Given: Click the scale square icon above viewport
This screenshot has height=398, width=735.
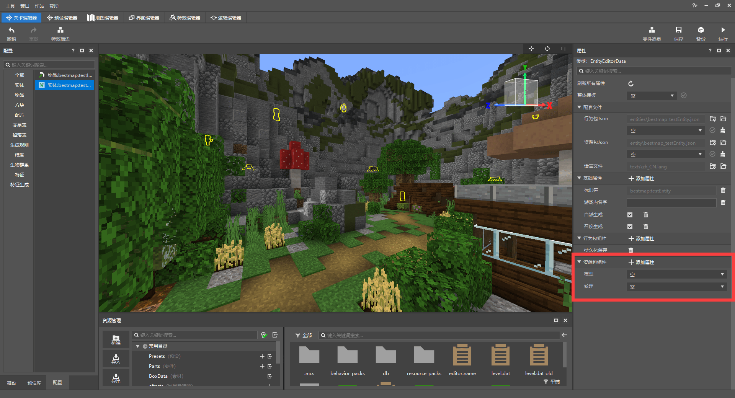Looking at the screenshot, I should click(x=563, y=49).
